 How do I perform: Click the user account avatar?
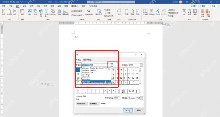click(x=181, y=2)
